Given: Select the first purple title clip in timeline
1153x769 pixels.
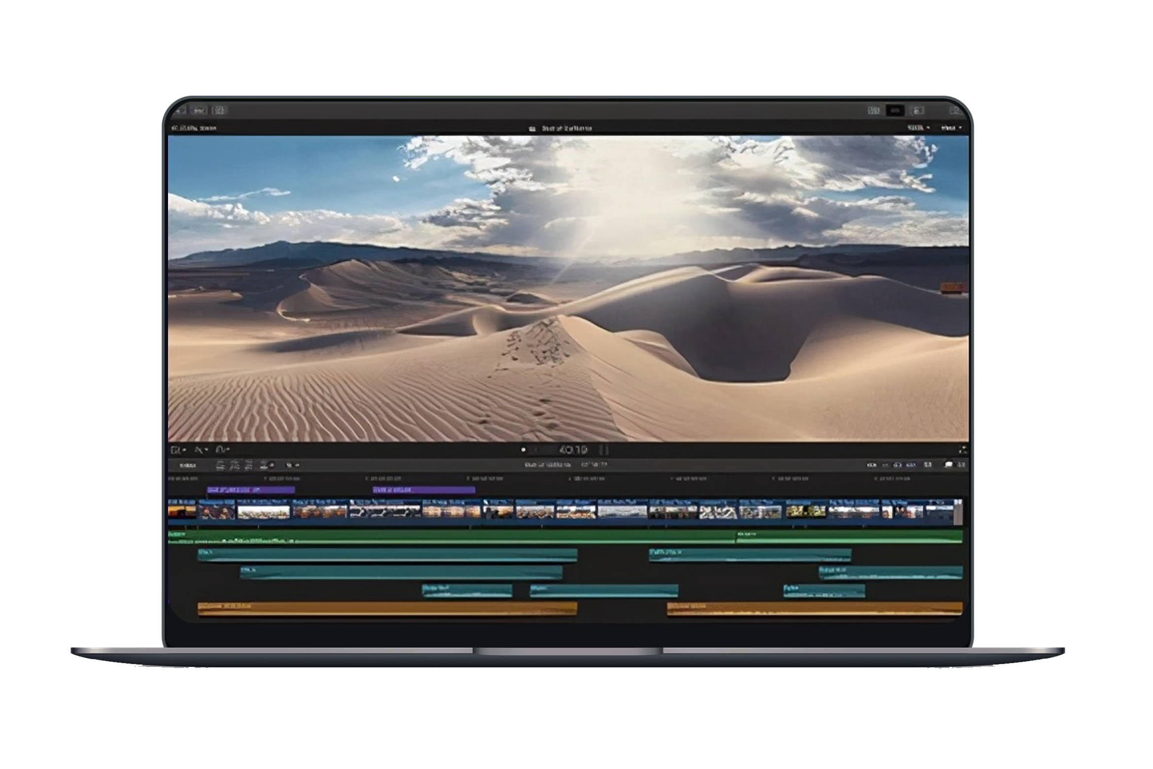Looking at the screenshot, I should tap(251, 490).
